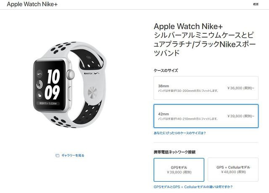Click the Nike logo printed on the band
269x193 pixels.
(97, 73)
